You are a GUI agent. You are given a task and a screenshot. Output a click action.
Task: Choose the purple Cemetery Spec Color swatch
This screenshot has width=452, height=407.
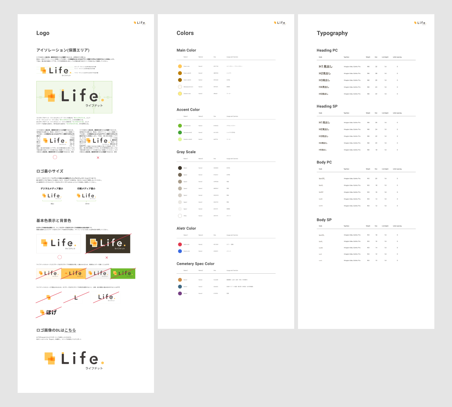coord(180,293)
